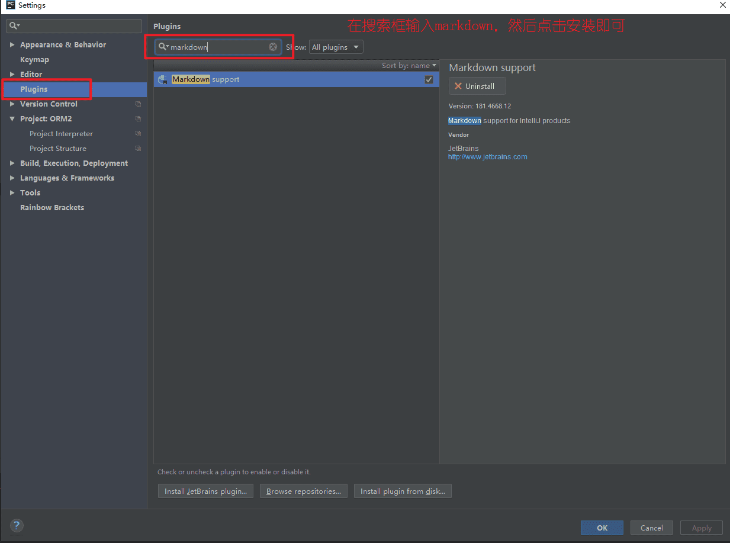Expand the Editor section arrow
The image size is (730, 543).
pos(12,75)
